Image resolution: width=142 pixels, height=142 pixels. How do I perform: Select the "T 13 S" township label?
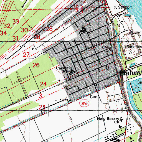(77, 11)
